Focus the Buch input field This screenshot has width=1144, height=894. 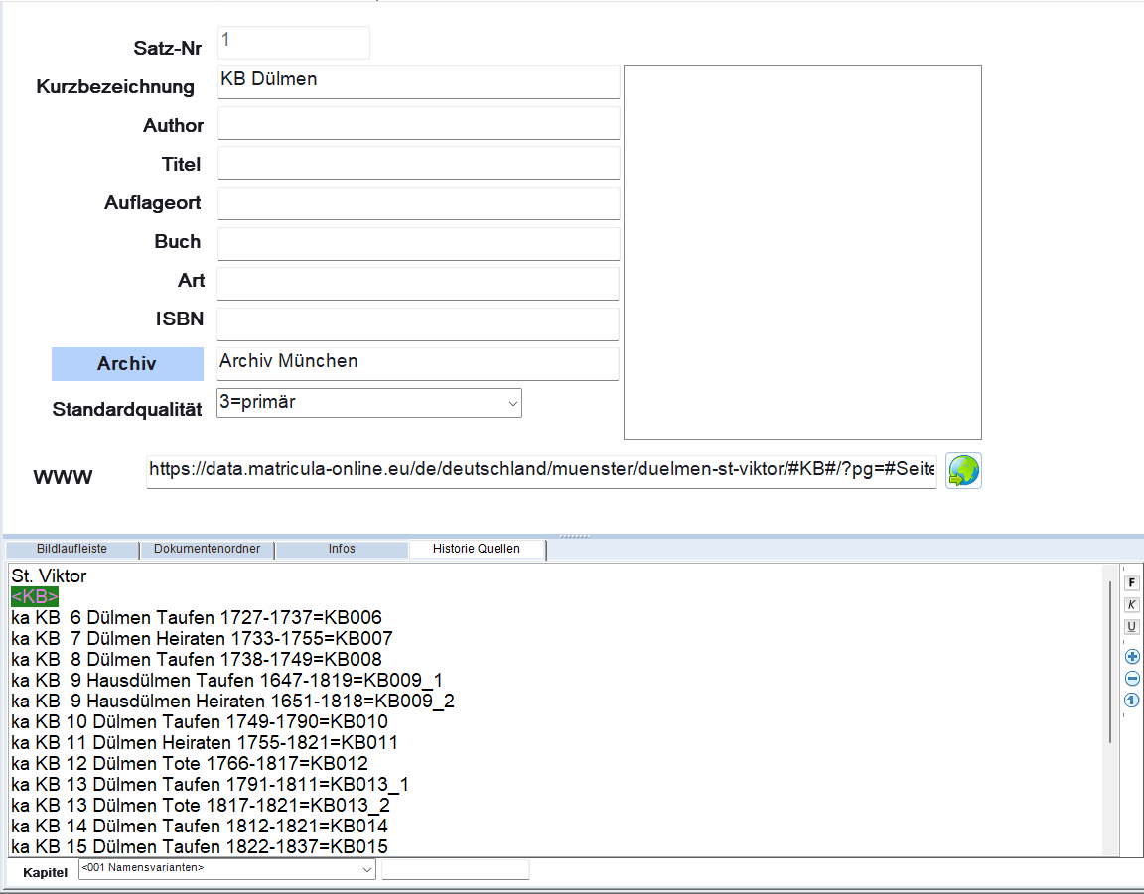tap(418, 243)
